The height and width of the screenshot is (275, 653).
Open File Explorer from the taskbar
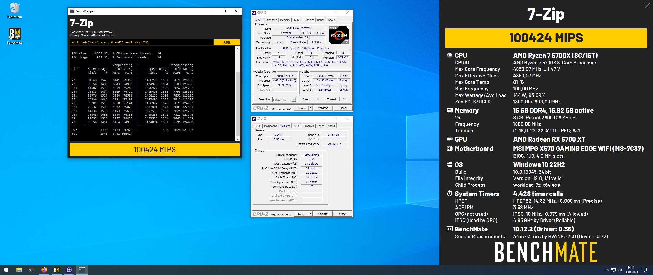19,270
